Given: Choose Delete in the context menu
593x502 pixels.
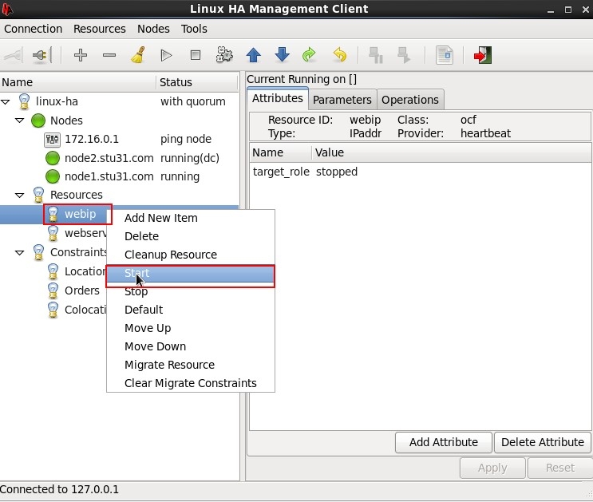Looking at the screenshot, I should (x=190, y=236).
